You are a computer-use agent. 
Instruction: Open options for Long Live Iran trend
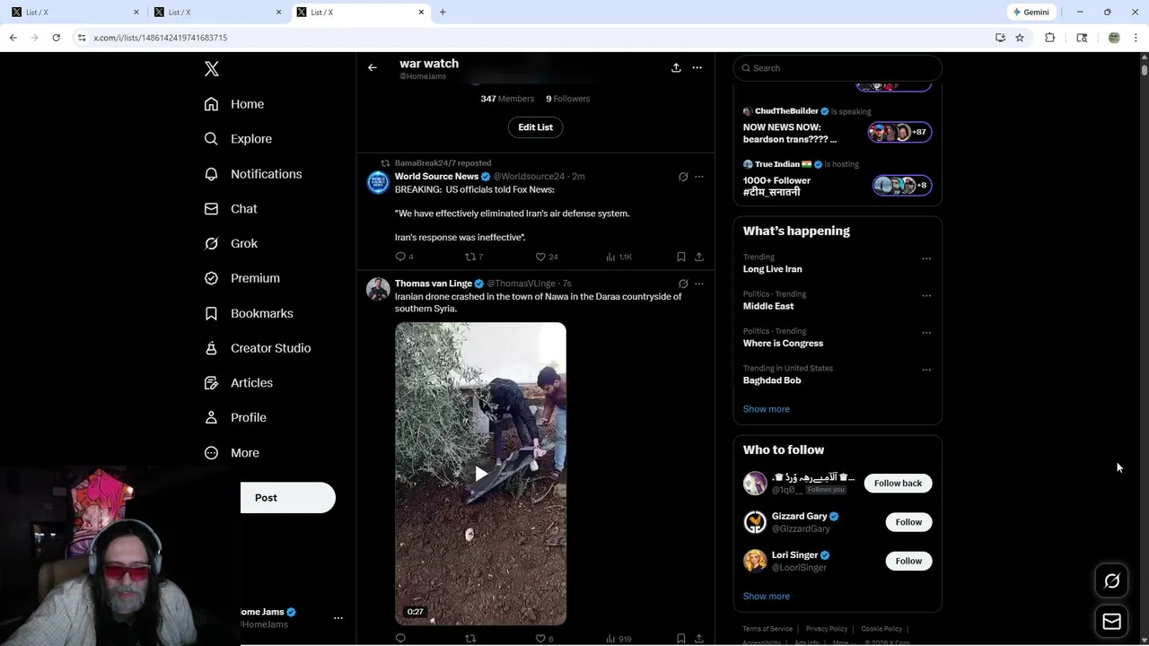[926, 258]
